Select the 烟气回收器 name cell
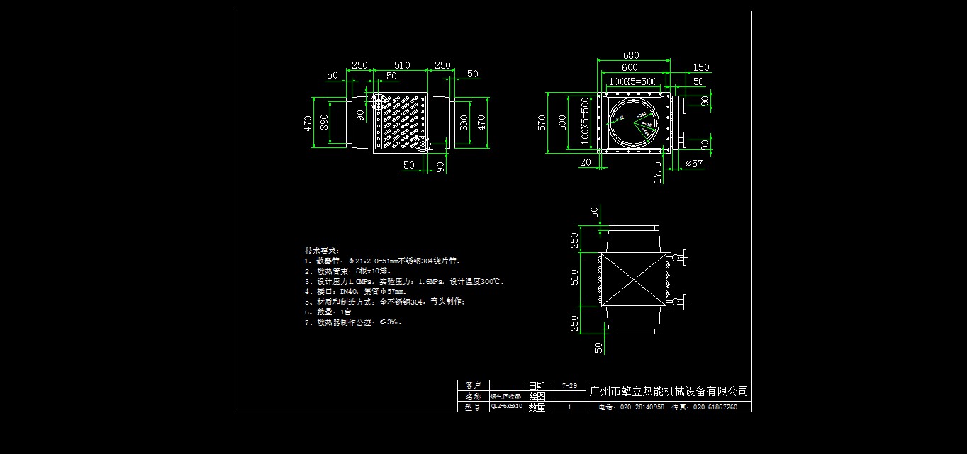This screenshot has height=454, width=967. pos(505,397)
